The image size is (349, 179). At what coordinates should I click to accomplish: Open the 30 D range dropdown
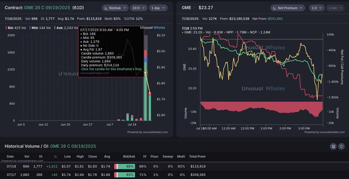coord(138,8)
